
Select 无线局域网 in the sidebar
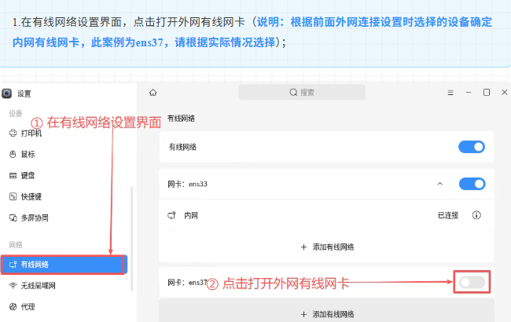coord(36,285)
